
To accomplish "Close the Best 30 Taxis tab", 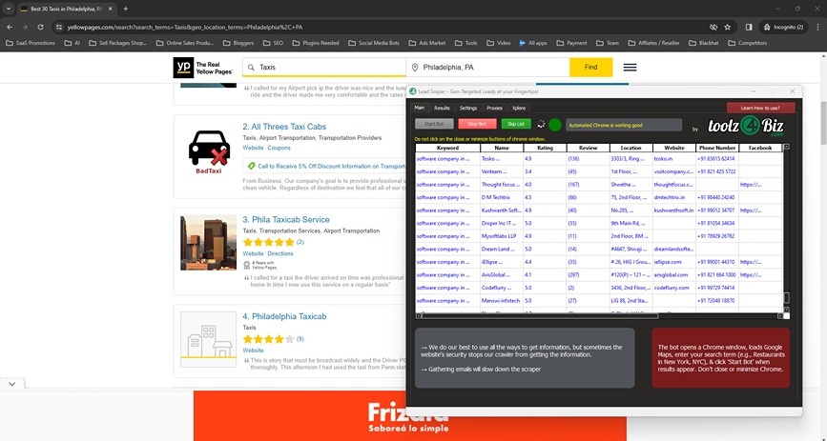I will (x=111, y=9).
